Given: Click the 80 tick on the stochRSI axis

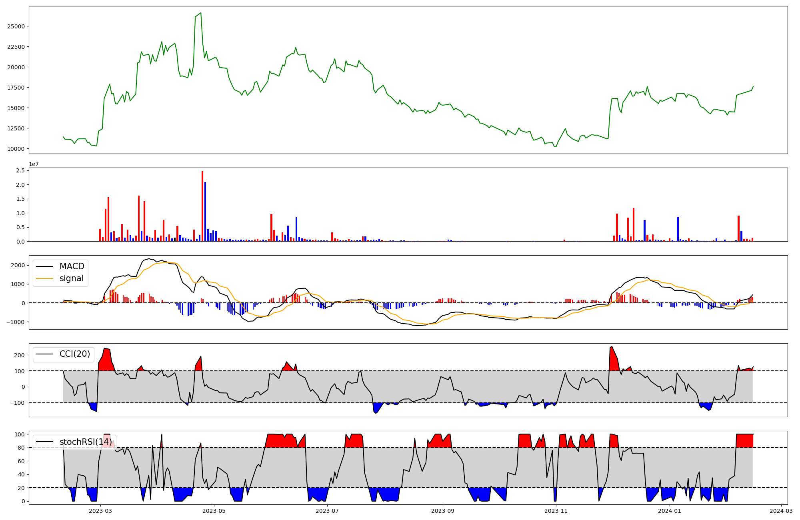Looking at the screenshot, I should point(22,448).
